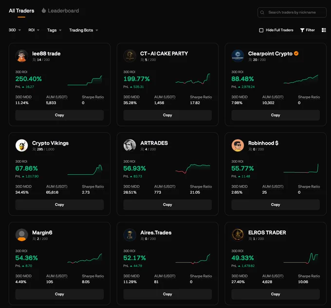
Task: Click the 67.86% ROI value
Action: (26, 168)
